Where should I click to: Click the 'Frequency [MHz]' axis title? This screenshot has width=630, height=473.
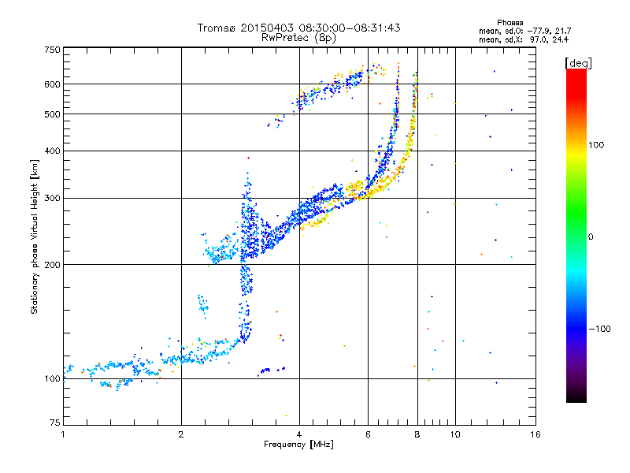click(298, 444)
